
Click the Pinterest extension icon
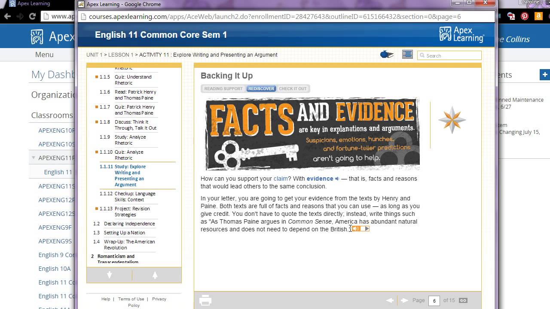pyautogui.click(x=525, y=16)
